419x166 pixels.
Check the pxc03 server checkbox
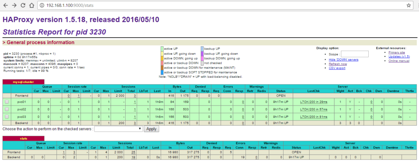6,117
